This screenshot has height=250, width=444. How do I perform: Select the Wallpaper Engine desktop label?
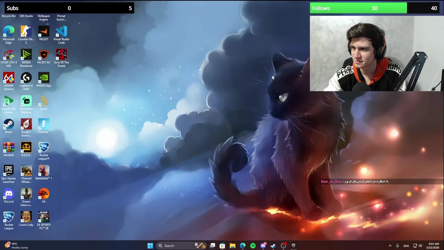tap(44, 18)
